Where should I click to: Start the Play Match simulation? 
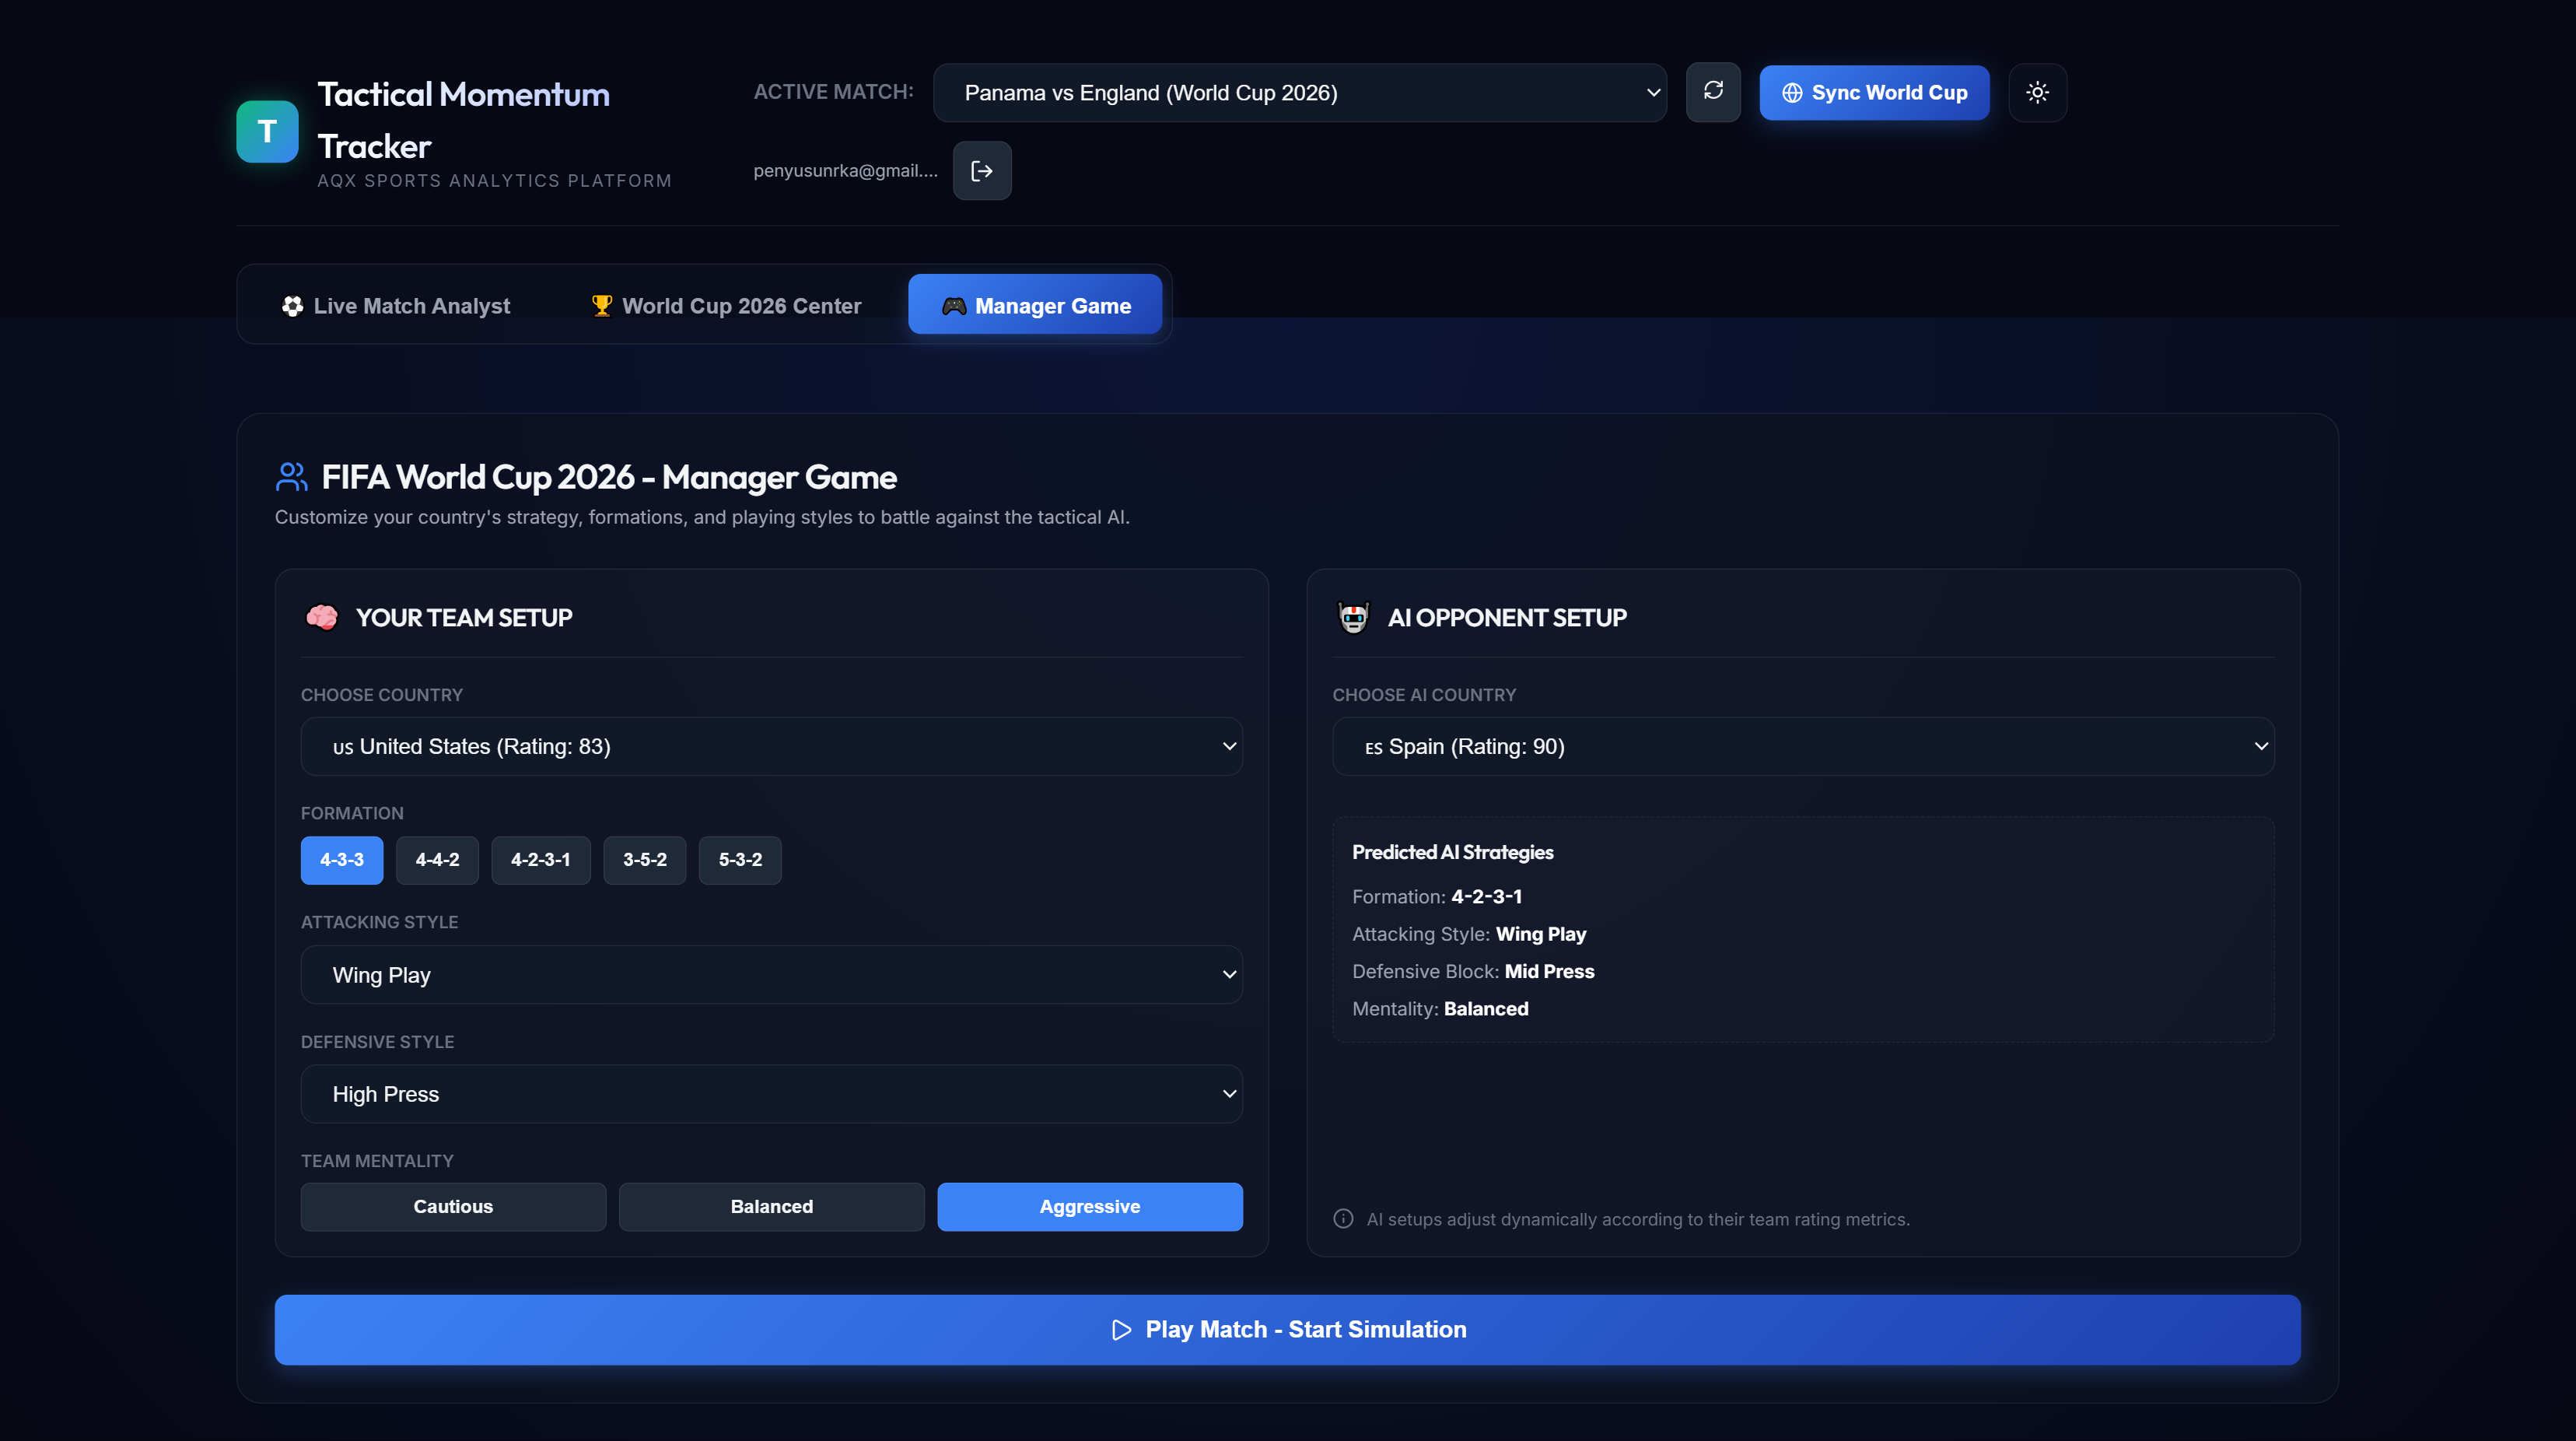pyautogui.click(x=1287, y=1329)
